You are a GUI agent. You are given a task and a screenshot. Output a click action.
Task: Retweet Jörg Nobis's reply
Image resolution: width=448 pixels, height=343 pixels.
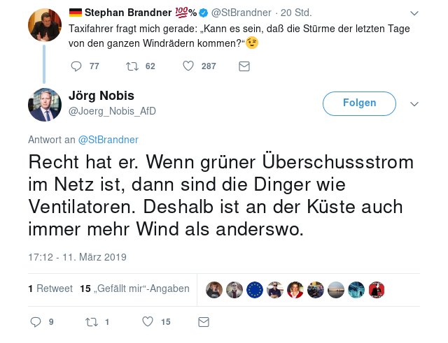pos(90,322)
